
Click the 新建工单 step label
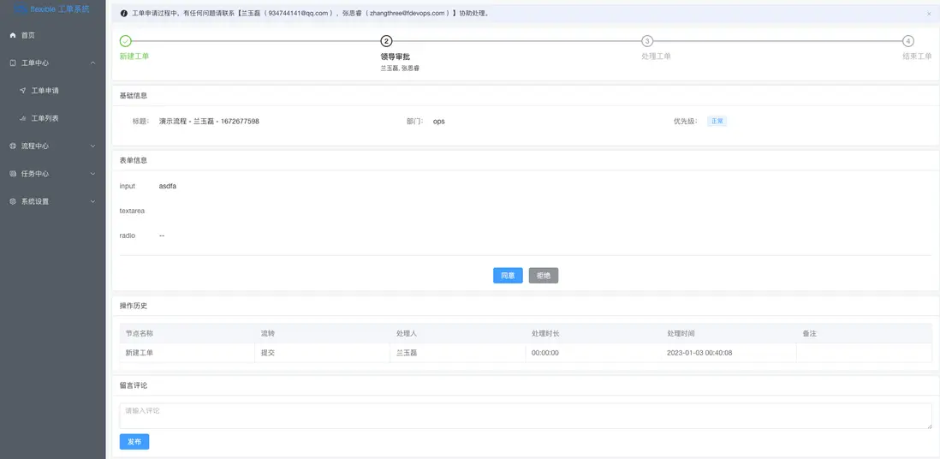click(x=134, y=57)
